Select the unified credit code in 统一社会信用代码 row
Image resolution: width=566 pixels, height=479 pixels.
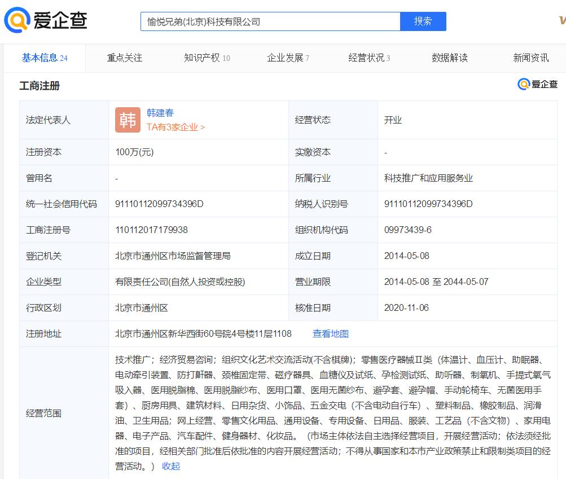(x=159, y=204)
